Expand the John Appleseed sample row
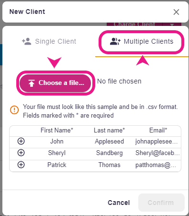Viewport: 189px width, 216px height. click(x=21, y=141)
